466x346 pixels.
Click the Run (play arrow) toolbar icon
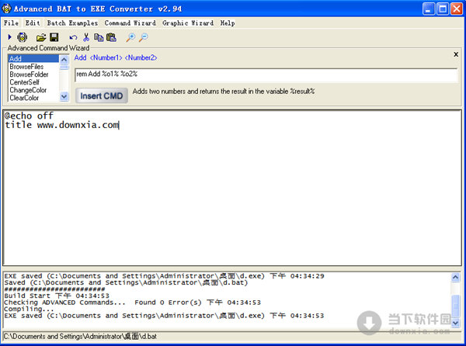pyautogui.click(x=9, y=37)
